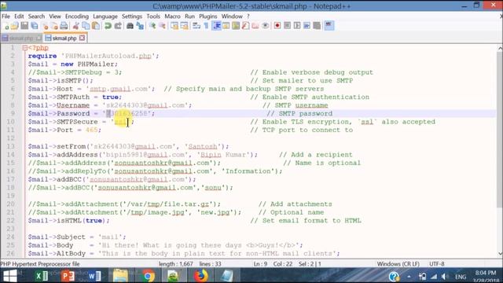Image resolution: width=503 pixels, height=283 pixels.
Task: Save the currently recorded macro
Action: point(317,26)
